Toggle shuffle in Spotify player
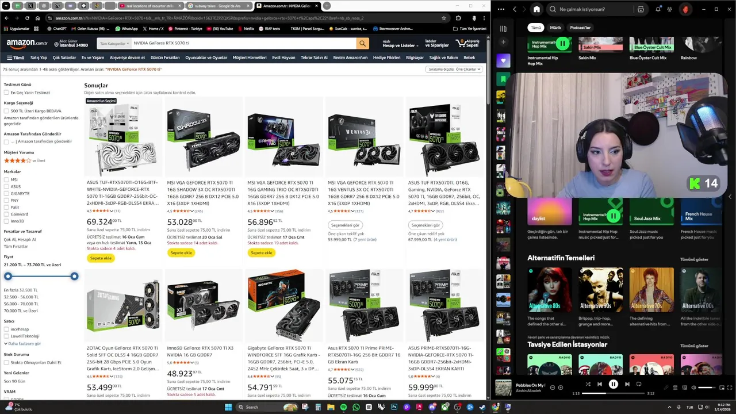The height and width of the screenshot is (414, 736). point(588,384)
